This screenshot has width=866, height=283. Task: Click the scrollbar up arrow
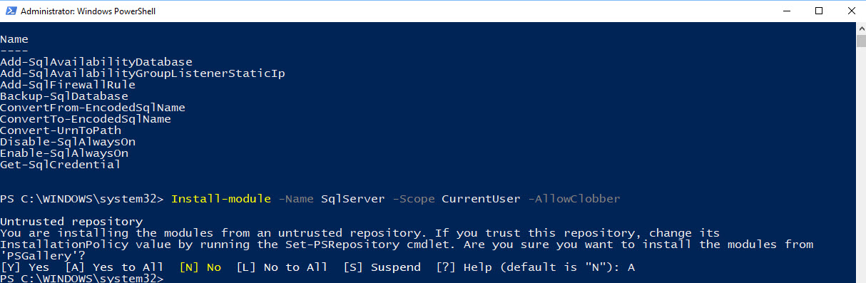[x=860, y=28]
